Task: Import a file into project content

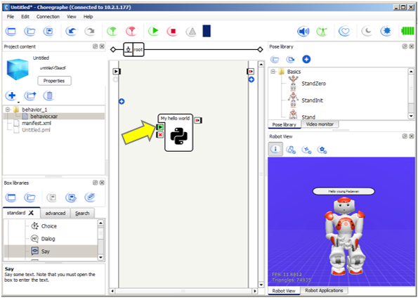Action: point(30,96)
